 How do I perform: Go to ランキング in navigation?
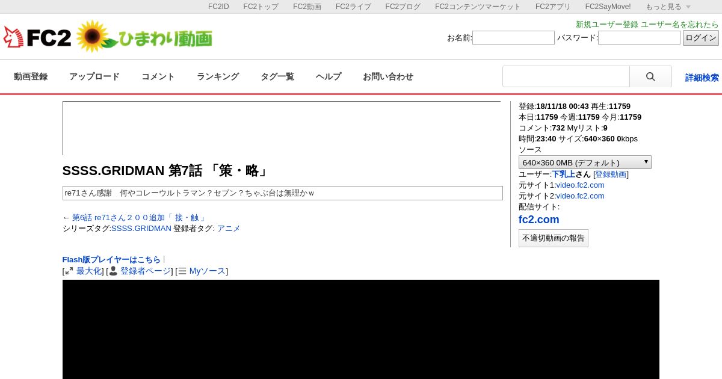click(x=218, y=76)
